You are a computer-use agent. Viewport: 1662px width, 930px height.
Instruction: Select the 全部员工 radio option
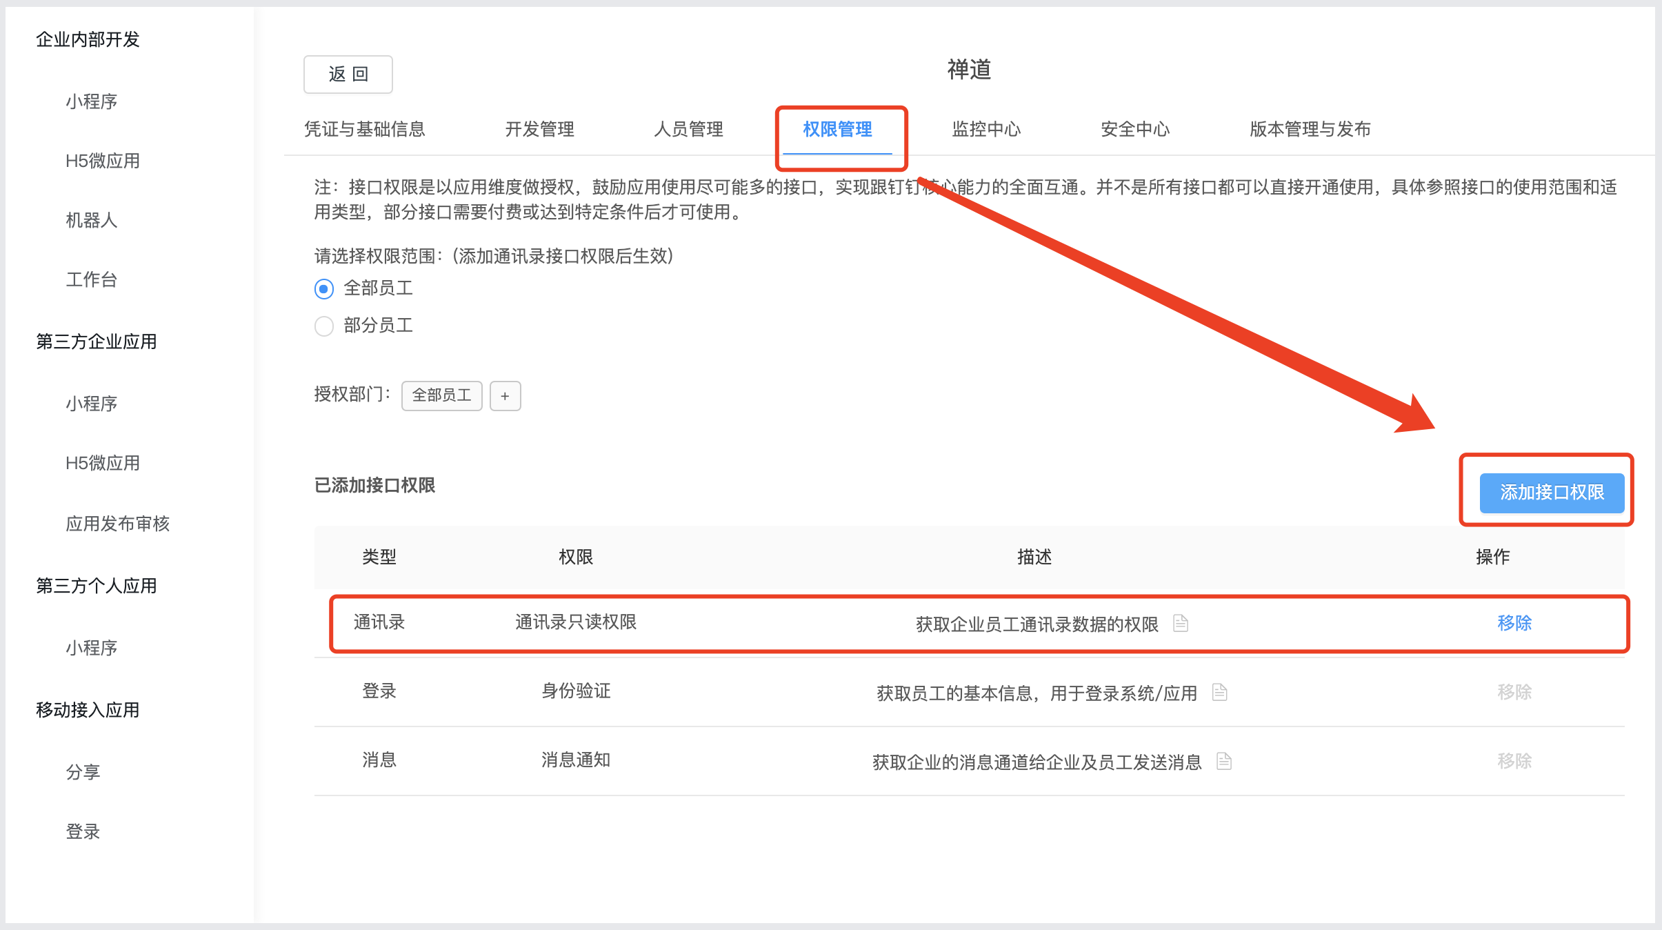tap(324, 288)
